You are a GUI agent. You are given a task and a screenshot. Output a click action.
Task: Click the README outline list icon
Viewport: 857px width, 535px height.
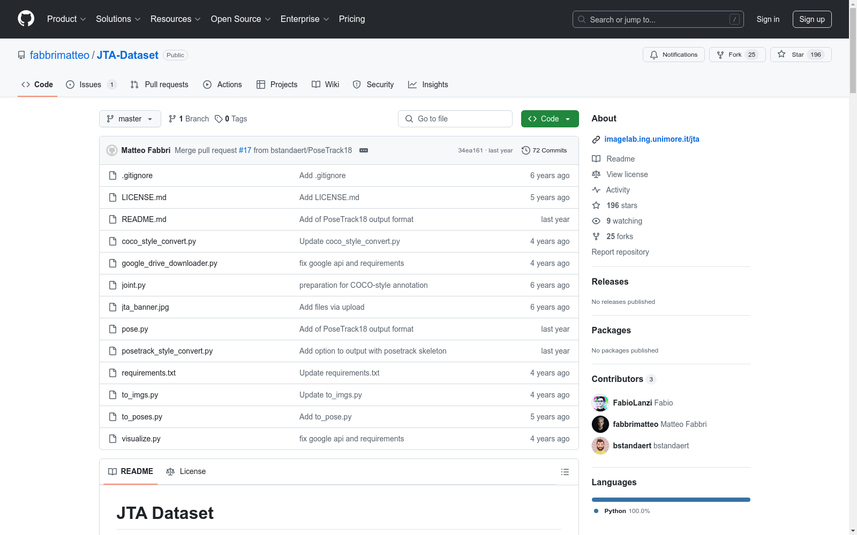pyautogui.click(x=565, y=472)
